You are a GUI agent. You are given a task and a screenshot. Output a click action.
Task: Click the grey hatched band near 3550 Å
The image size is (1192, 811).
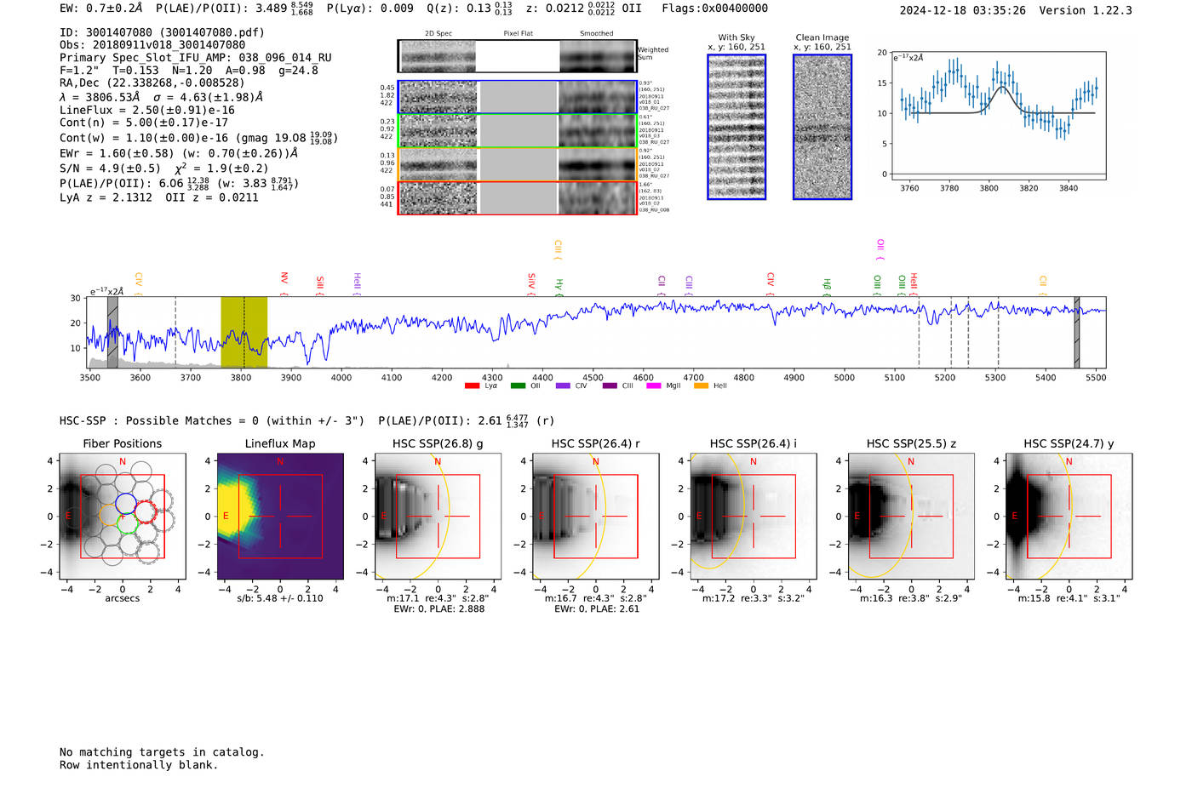112,332
